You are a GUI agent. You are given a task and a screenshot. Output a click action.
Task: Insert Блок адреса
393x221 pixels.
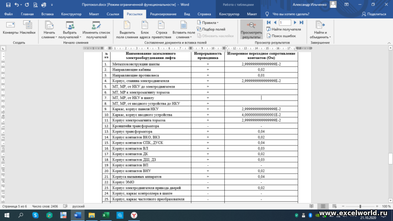click(x=145, y=30)
